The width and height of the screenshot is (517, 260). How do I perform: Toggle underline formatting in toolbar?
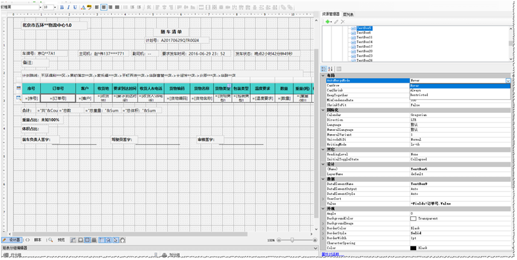point(74,6)
